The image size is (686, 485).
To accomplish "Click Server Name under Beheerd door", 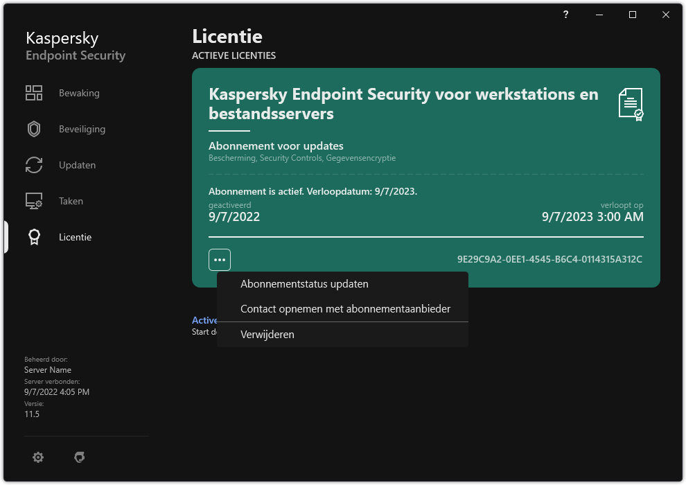I will 47,369.
